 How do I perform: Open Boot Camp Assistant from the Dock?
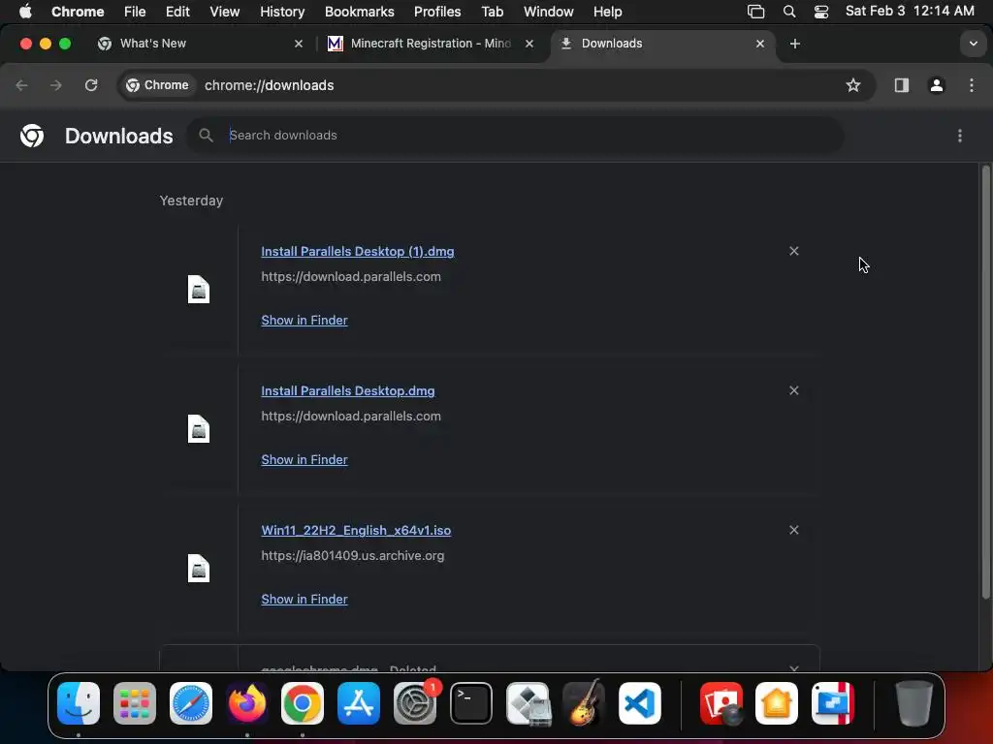528,703
